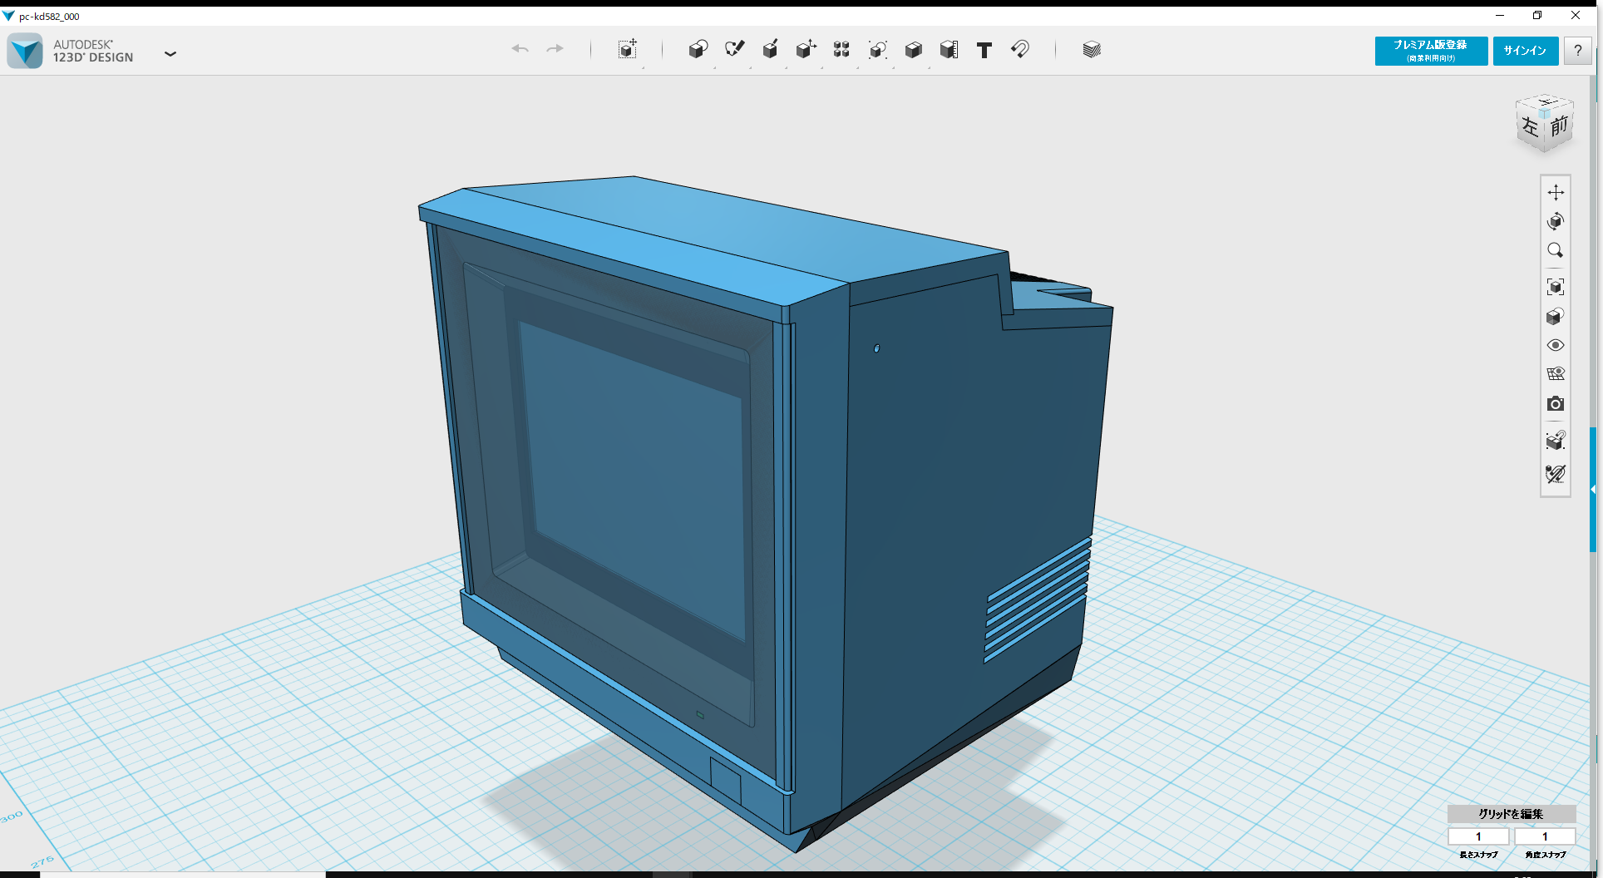Screen dimensions: 1603x878
Task: Toggle grid visibility in the right sidebar
Action: 1556,373
